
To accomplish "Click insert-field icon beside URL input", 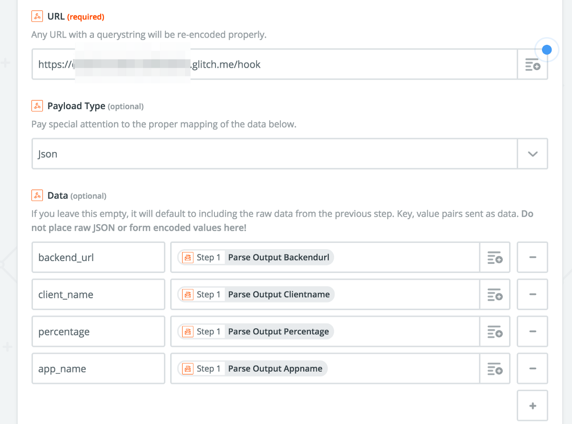I will tap(532, 64).
